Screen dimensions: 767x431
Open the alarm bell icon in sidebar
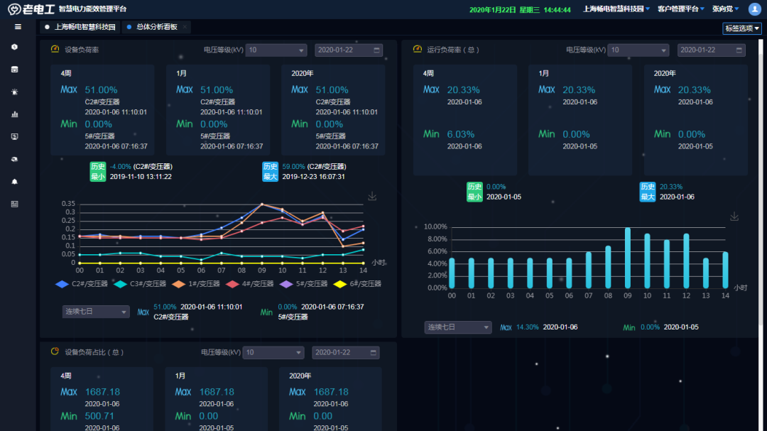click(x=14, y=182)
